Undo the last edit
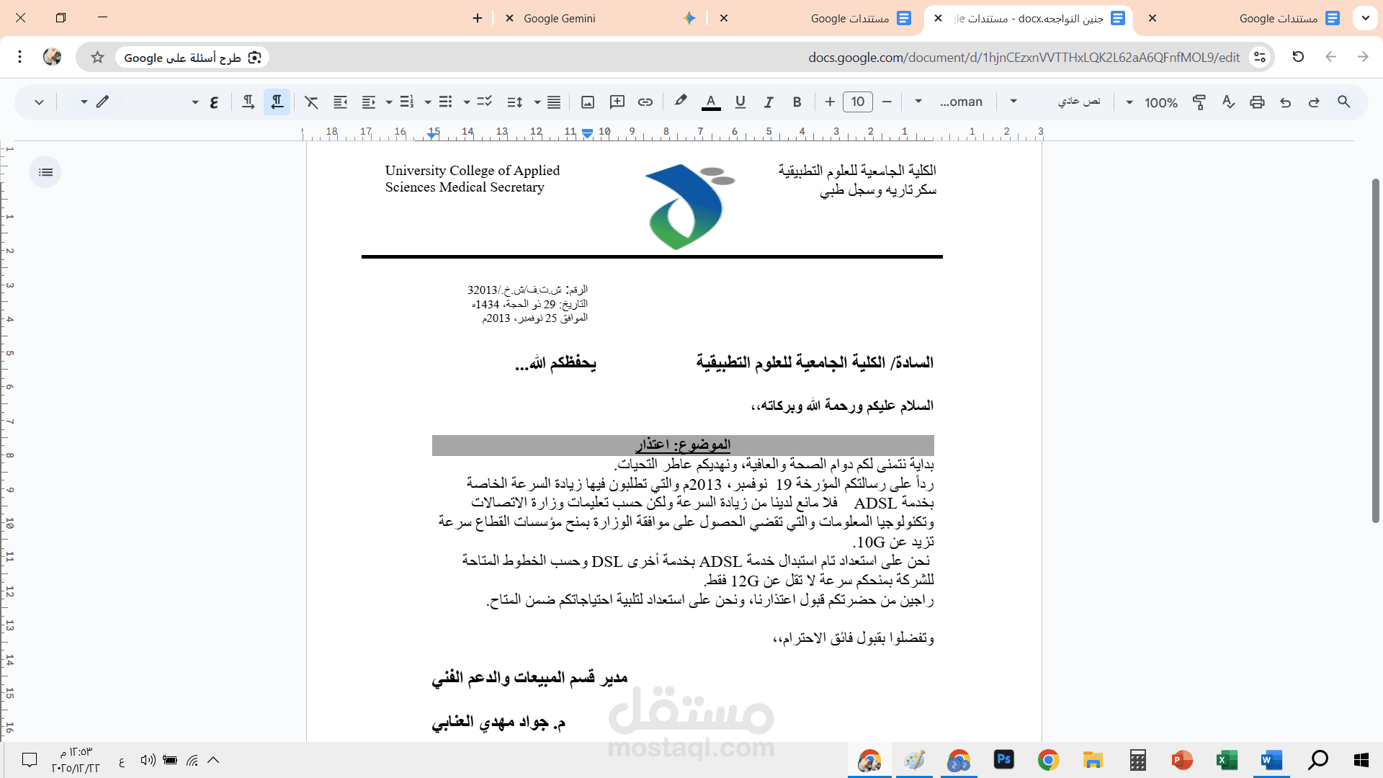1383x778 pixels. click(1286, 102)
